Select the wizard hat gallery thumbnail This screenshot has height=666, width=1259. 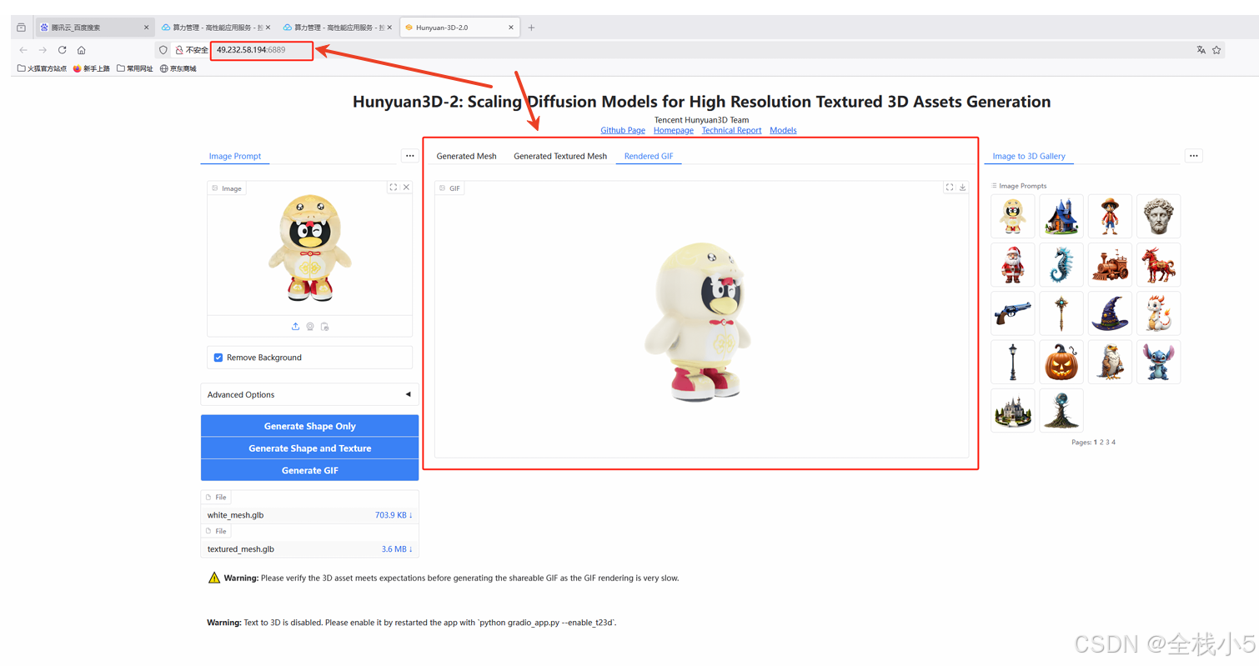pyautogui.click(x=1110, y=313)
